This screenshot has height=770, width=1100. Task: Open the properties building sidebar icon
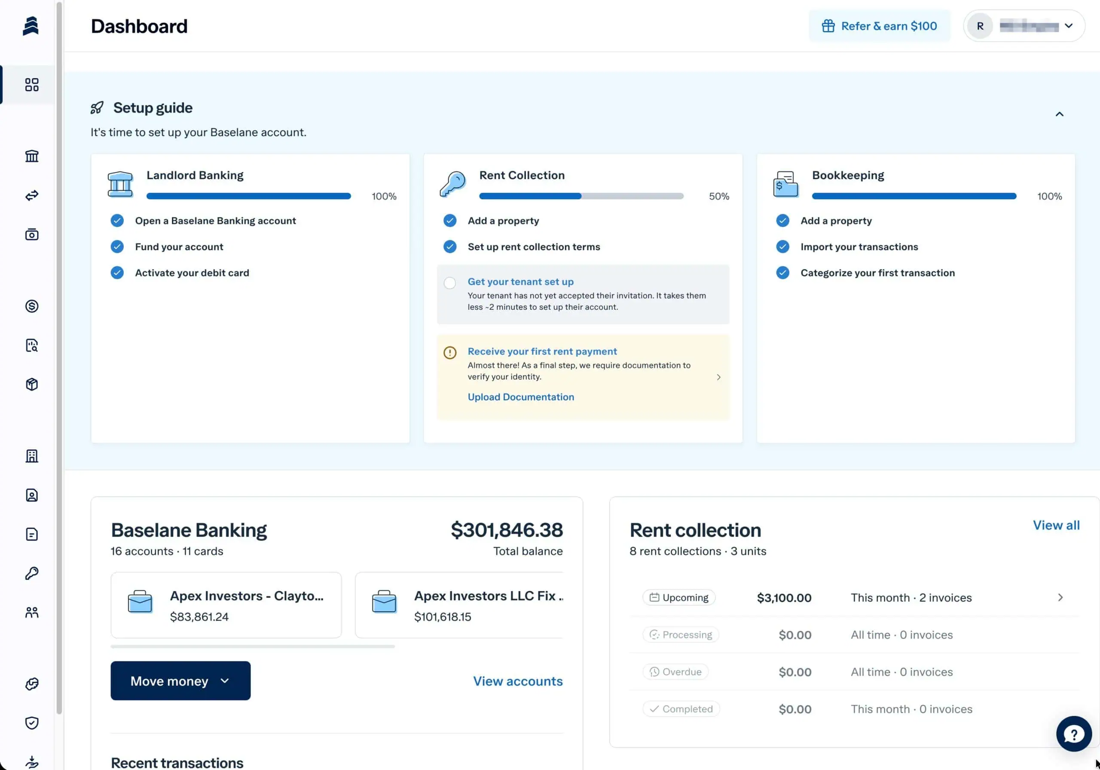click(x=32, y=456)
